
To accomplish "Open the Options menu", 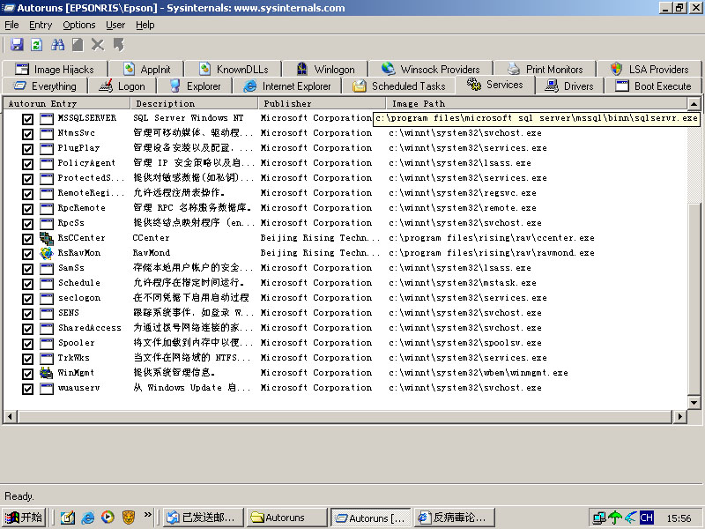I will click(x=79, y=26).
